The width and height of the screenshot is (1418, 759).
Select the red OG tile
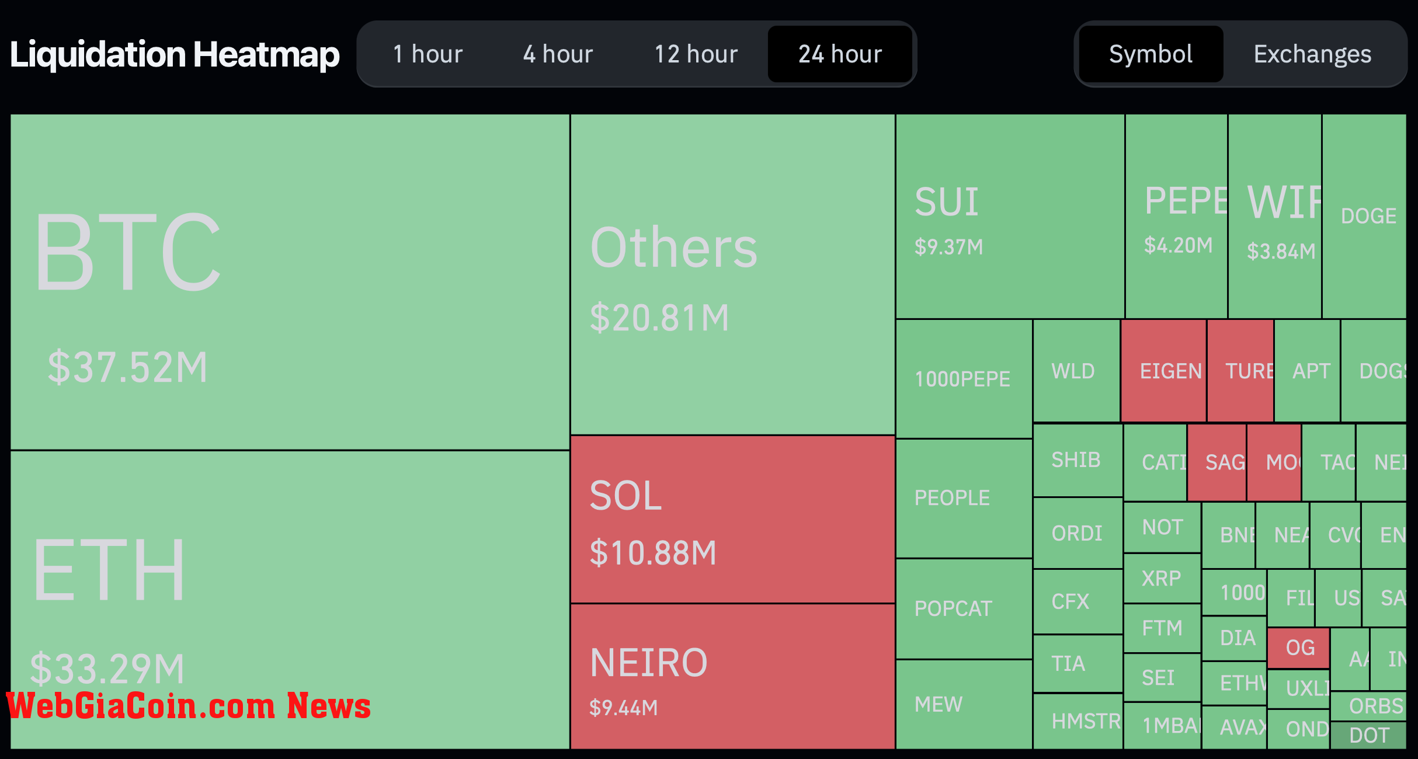(1299, 648)
